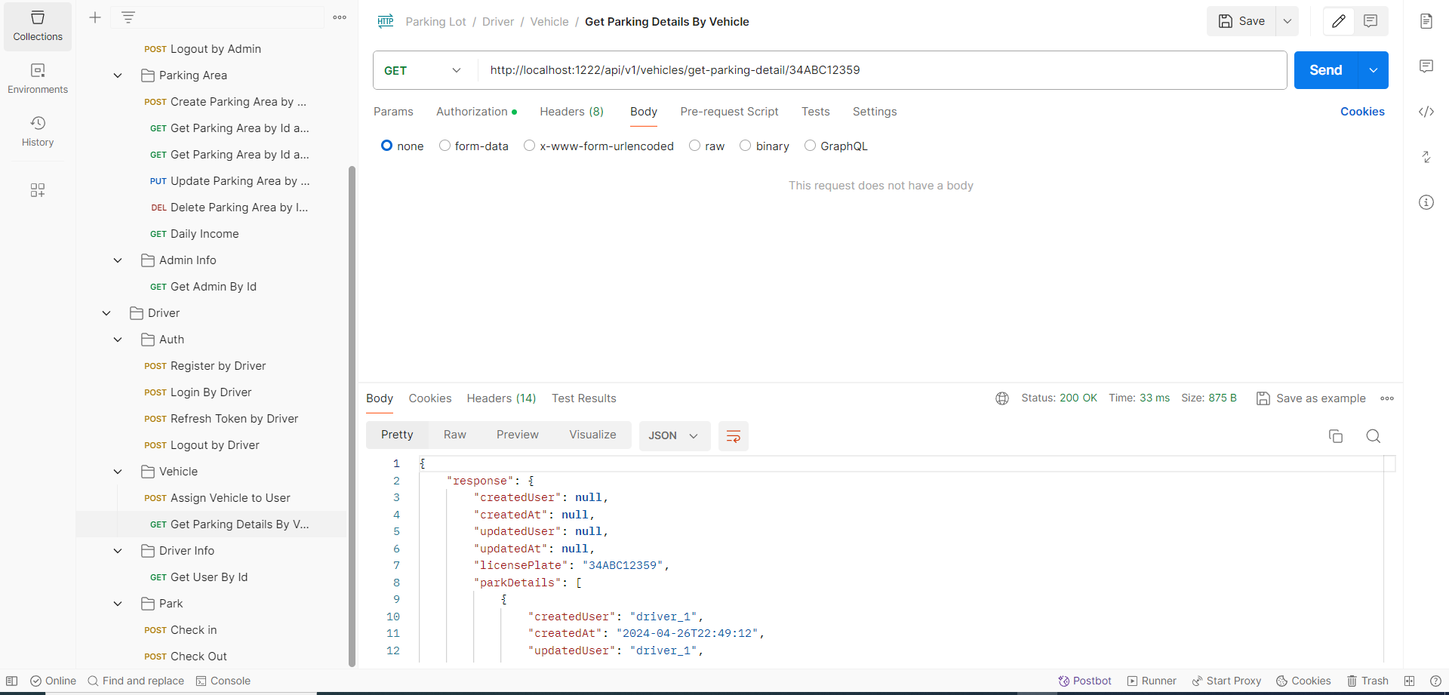Search the response with magnifier icon
The height and width of the screenshot is (695, 1449).
(1374, 436)
